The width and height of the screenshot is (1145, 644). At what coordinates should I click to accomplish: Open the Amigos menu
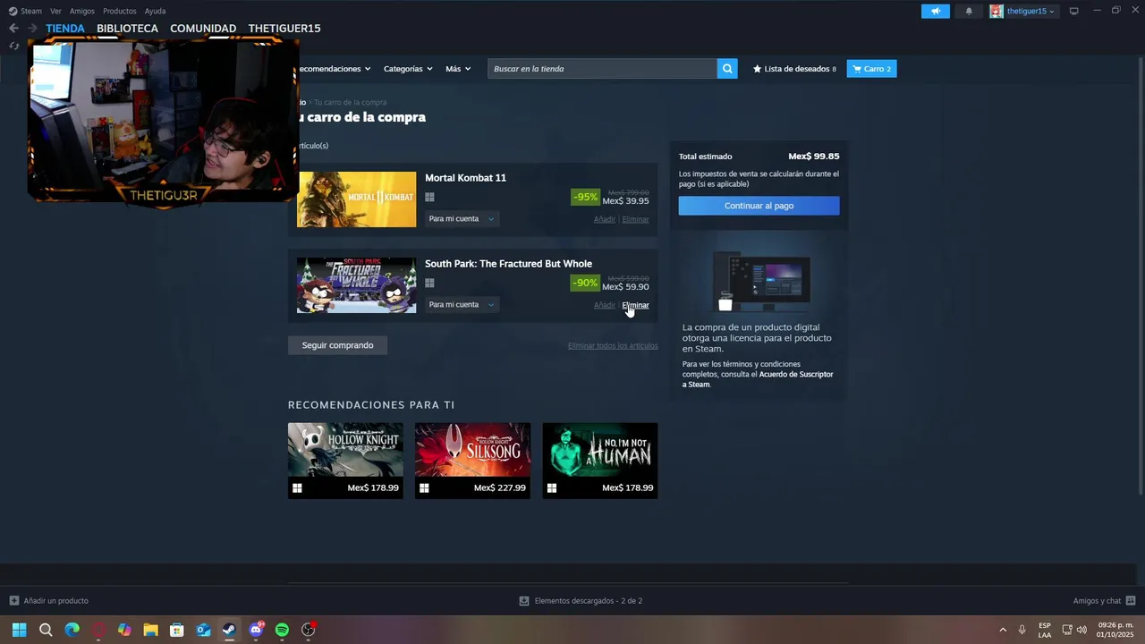coord(82,11)
